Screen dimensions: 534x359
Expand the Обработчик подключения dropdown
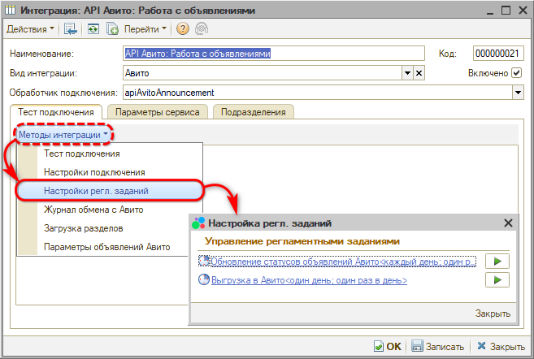coord(518,93)
